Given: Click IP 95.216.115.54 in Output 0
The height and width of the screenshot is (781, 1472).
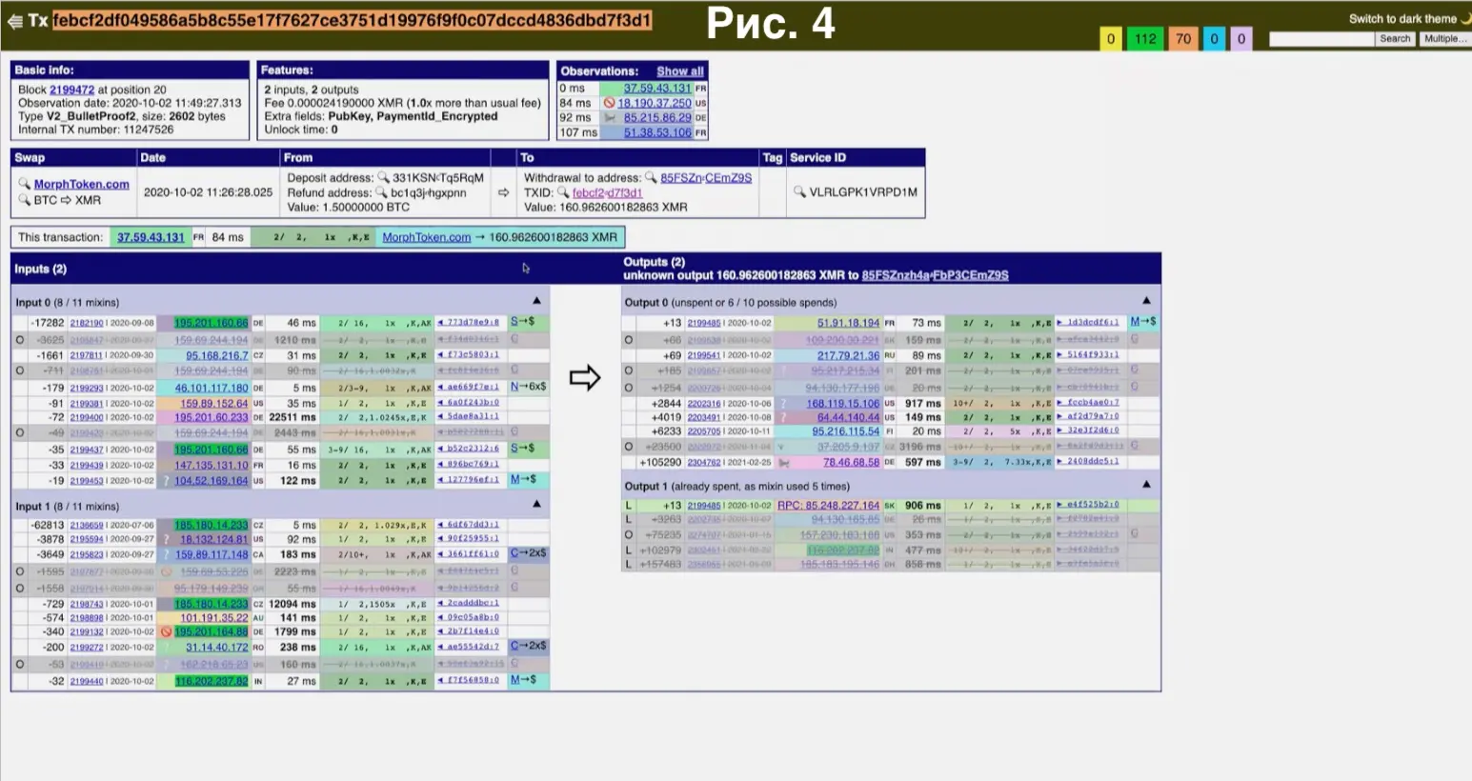Looking at the screenshot, I should point(846,431).
